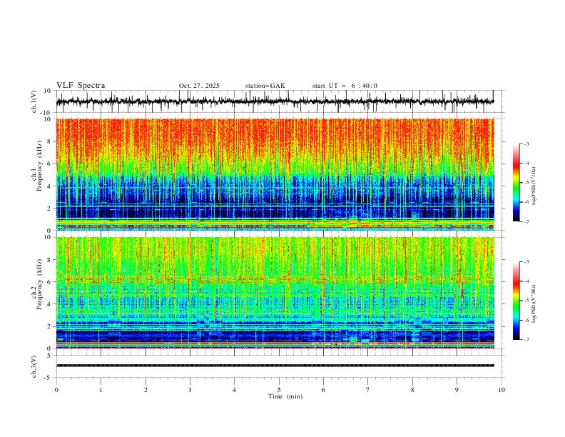The image size is (565, 437).
Task: Click the ch.1 spectrogram color scale bar
Action: 516,183
